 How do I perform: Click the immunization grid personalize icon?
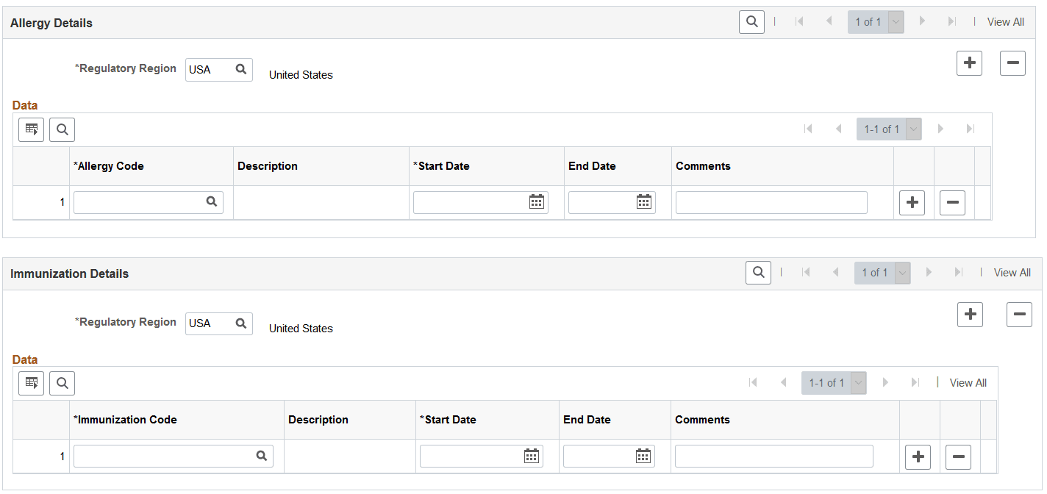(31, 383)
